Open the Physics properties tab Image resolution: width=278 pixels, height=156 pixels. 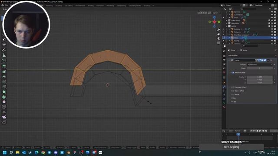(x=224, y=95)
